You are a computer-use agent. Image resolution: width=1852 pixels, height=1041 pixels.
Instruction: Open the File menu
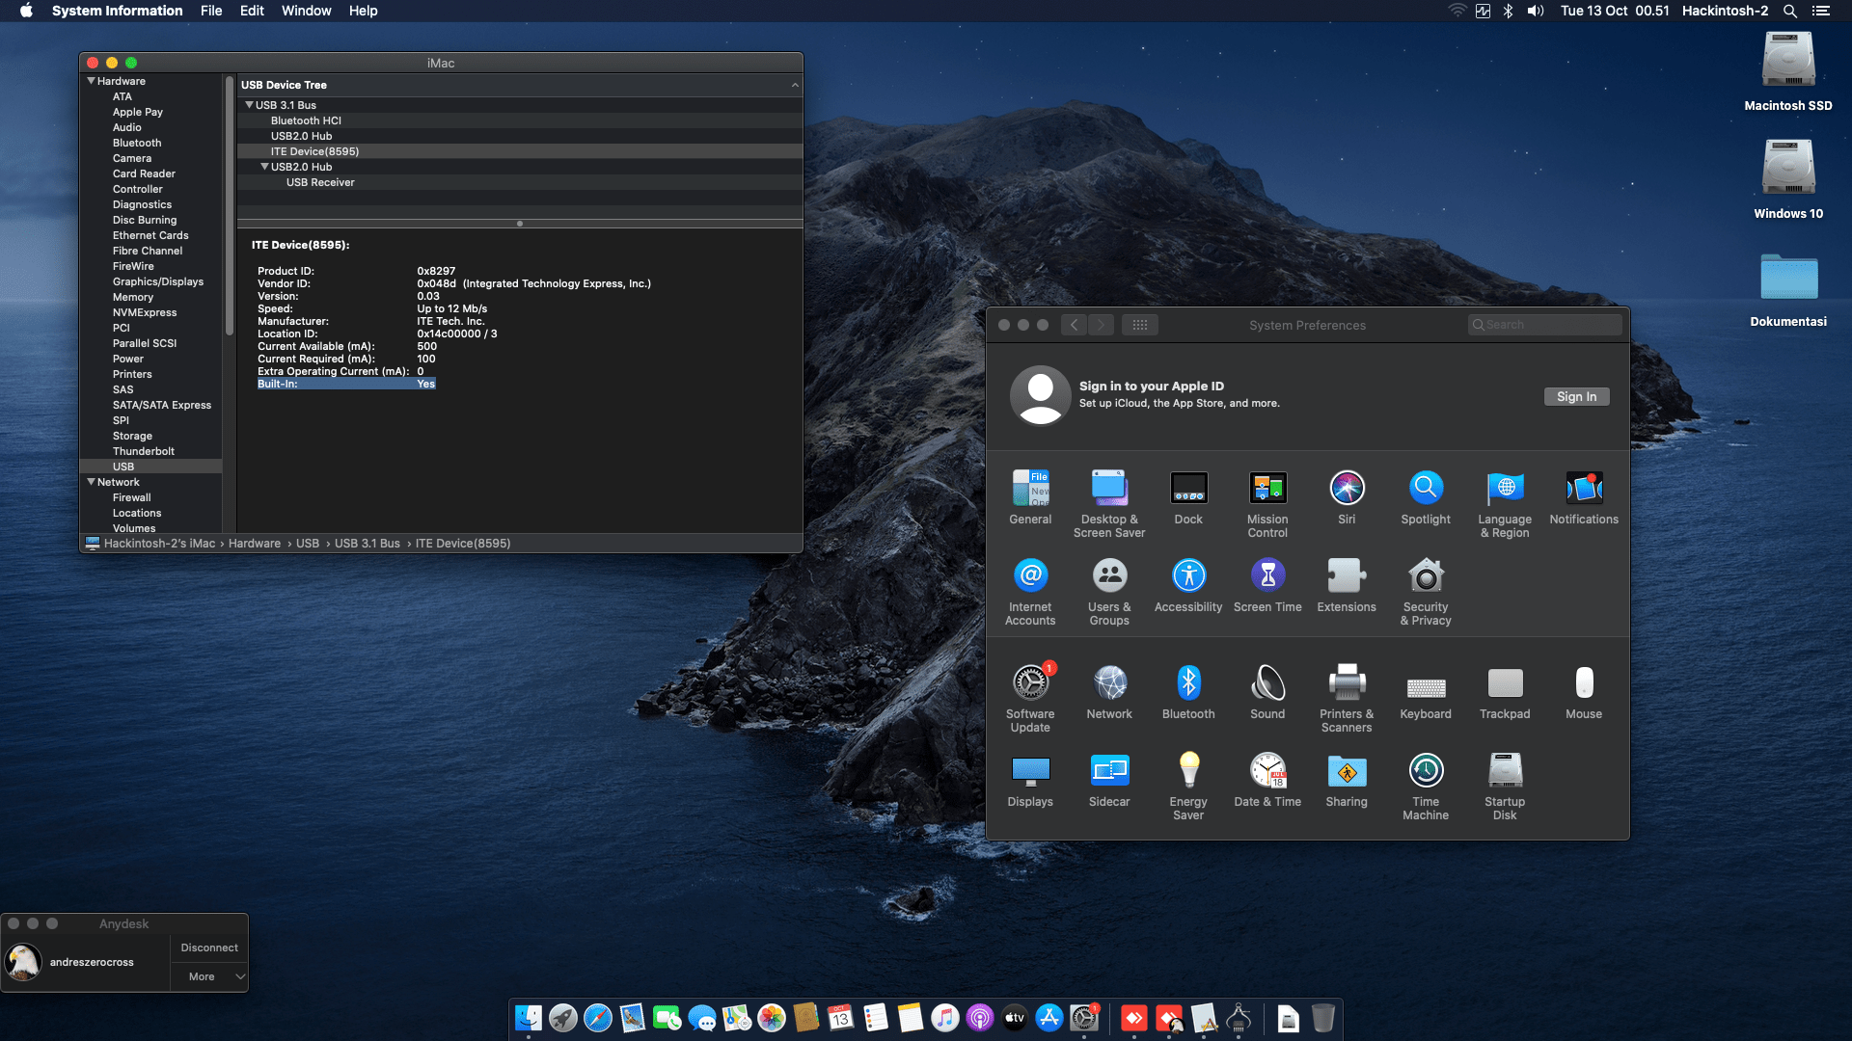(x=211, y=11)
